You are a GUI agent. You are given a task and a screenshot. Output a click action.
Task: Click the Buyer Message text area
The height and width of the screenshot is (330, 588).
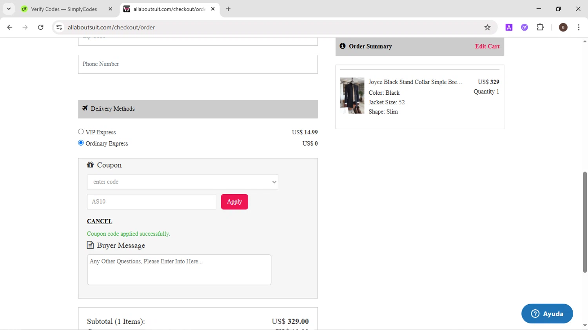[x=179, y=270]
